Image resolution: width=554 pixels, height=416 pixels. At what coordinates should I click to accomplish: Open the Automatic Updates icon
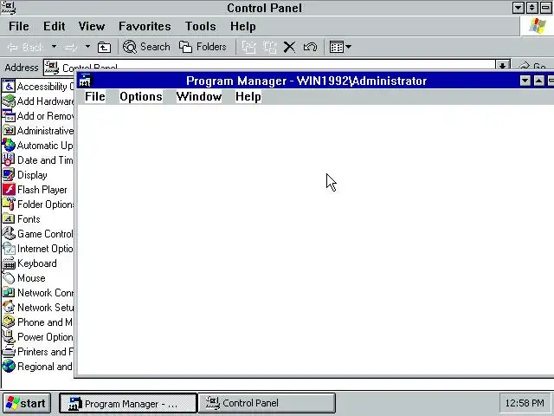[x=9, y=146]
